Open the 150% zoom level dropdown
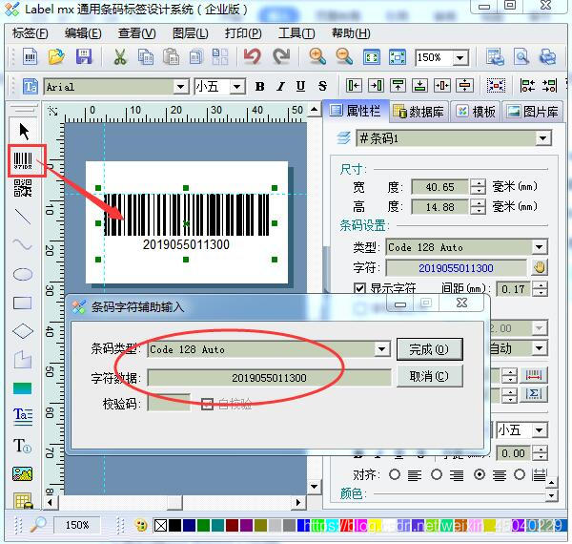 [x=460, y=57]
